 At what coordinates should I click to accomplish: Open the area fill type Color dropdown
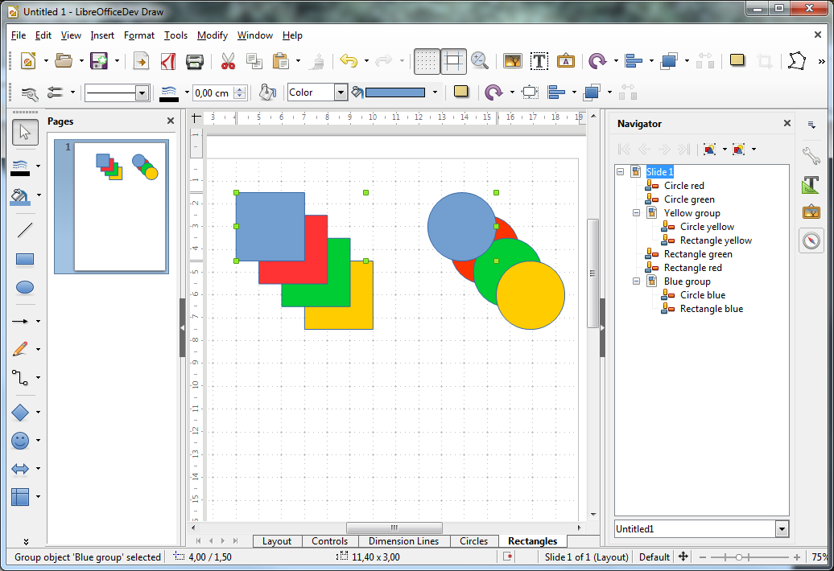coord(341,92)
